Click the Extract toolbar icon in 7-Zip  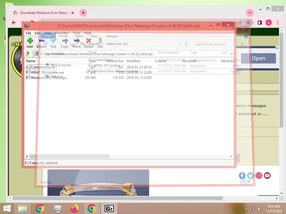pyautogui.click(x=42, y=41)
